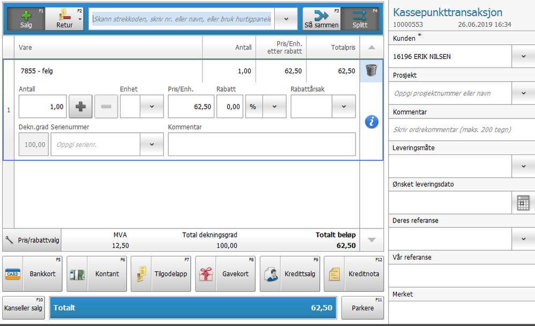Open the Retur button small arrow
Image resolution: width=535 pixels, height=326 pixels.
[x=80, y=19]
